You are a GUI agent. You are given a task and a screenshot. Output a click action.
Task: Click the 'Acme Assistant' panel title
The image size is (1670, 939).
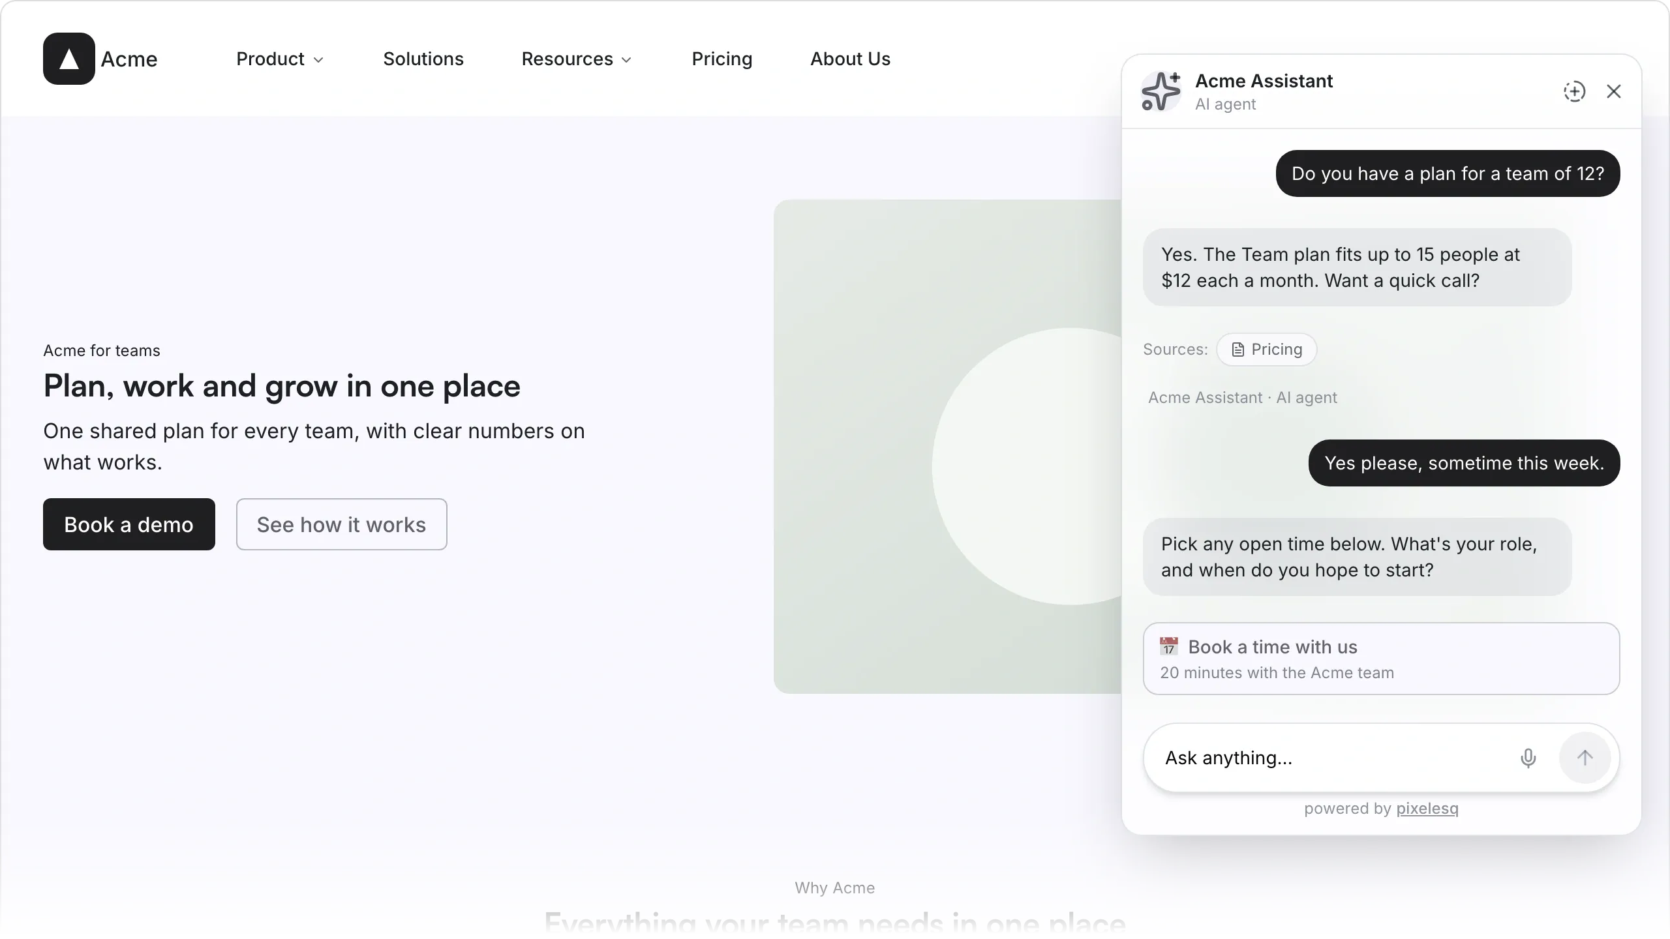1264,81
